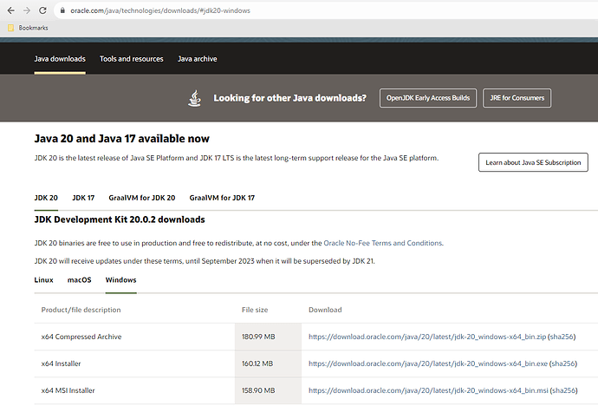This screenshot has height=406, width=598.
Task: Click Looking for other Java downloads text
Action: coord(289,98)
